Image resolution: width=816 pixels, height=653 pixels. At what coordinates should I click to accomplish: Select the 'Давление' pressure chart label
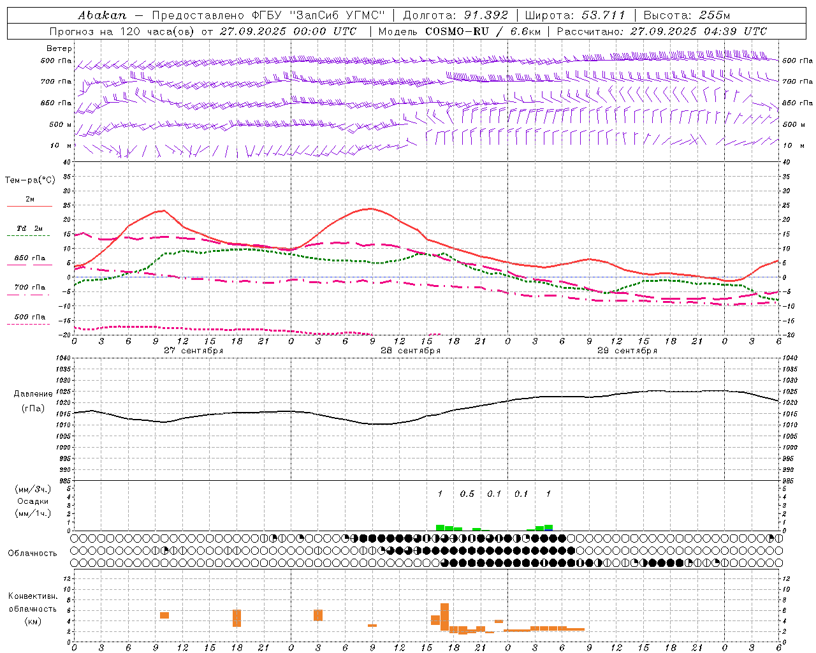(33, 394)
